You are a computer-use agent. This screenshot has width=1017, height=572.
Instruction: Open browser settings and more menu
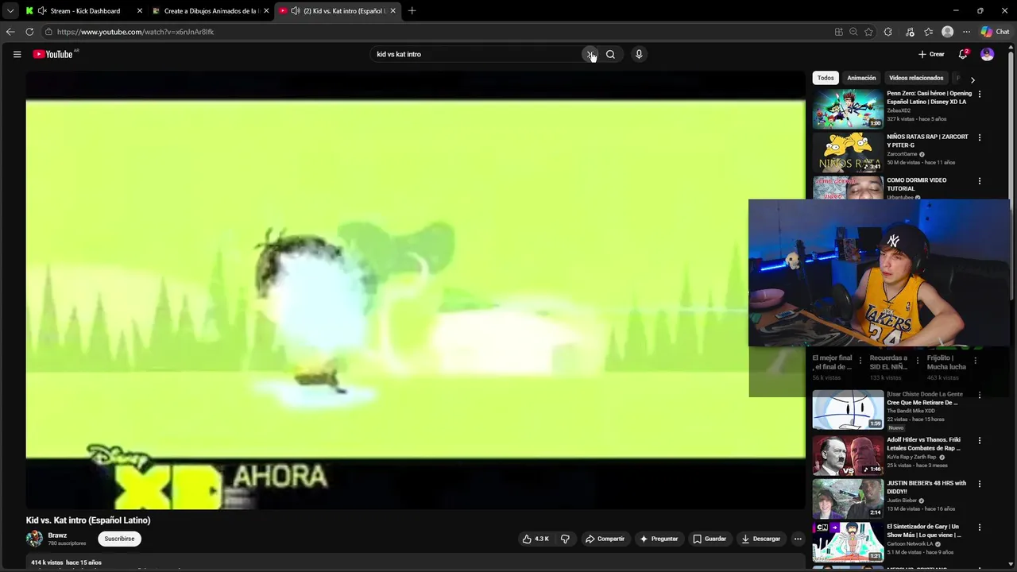(x=966, y=32)
